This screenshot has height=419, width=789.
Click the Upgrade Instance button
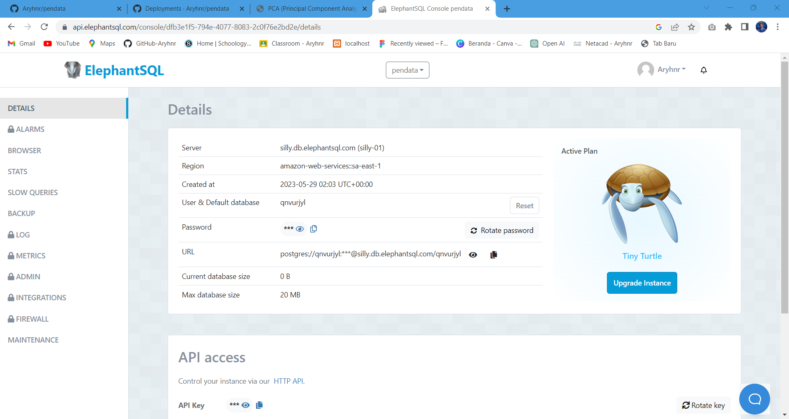click(641, 283)
